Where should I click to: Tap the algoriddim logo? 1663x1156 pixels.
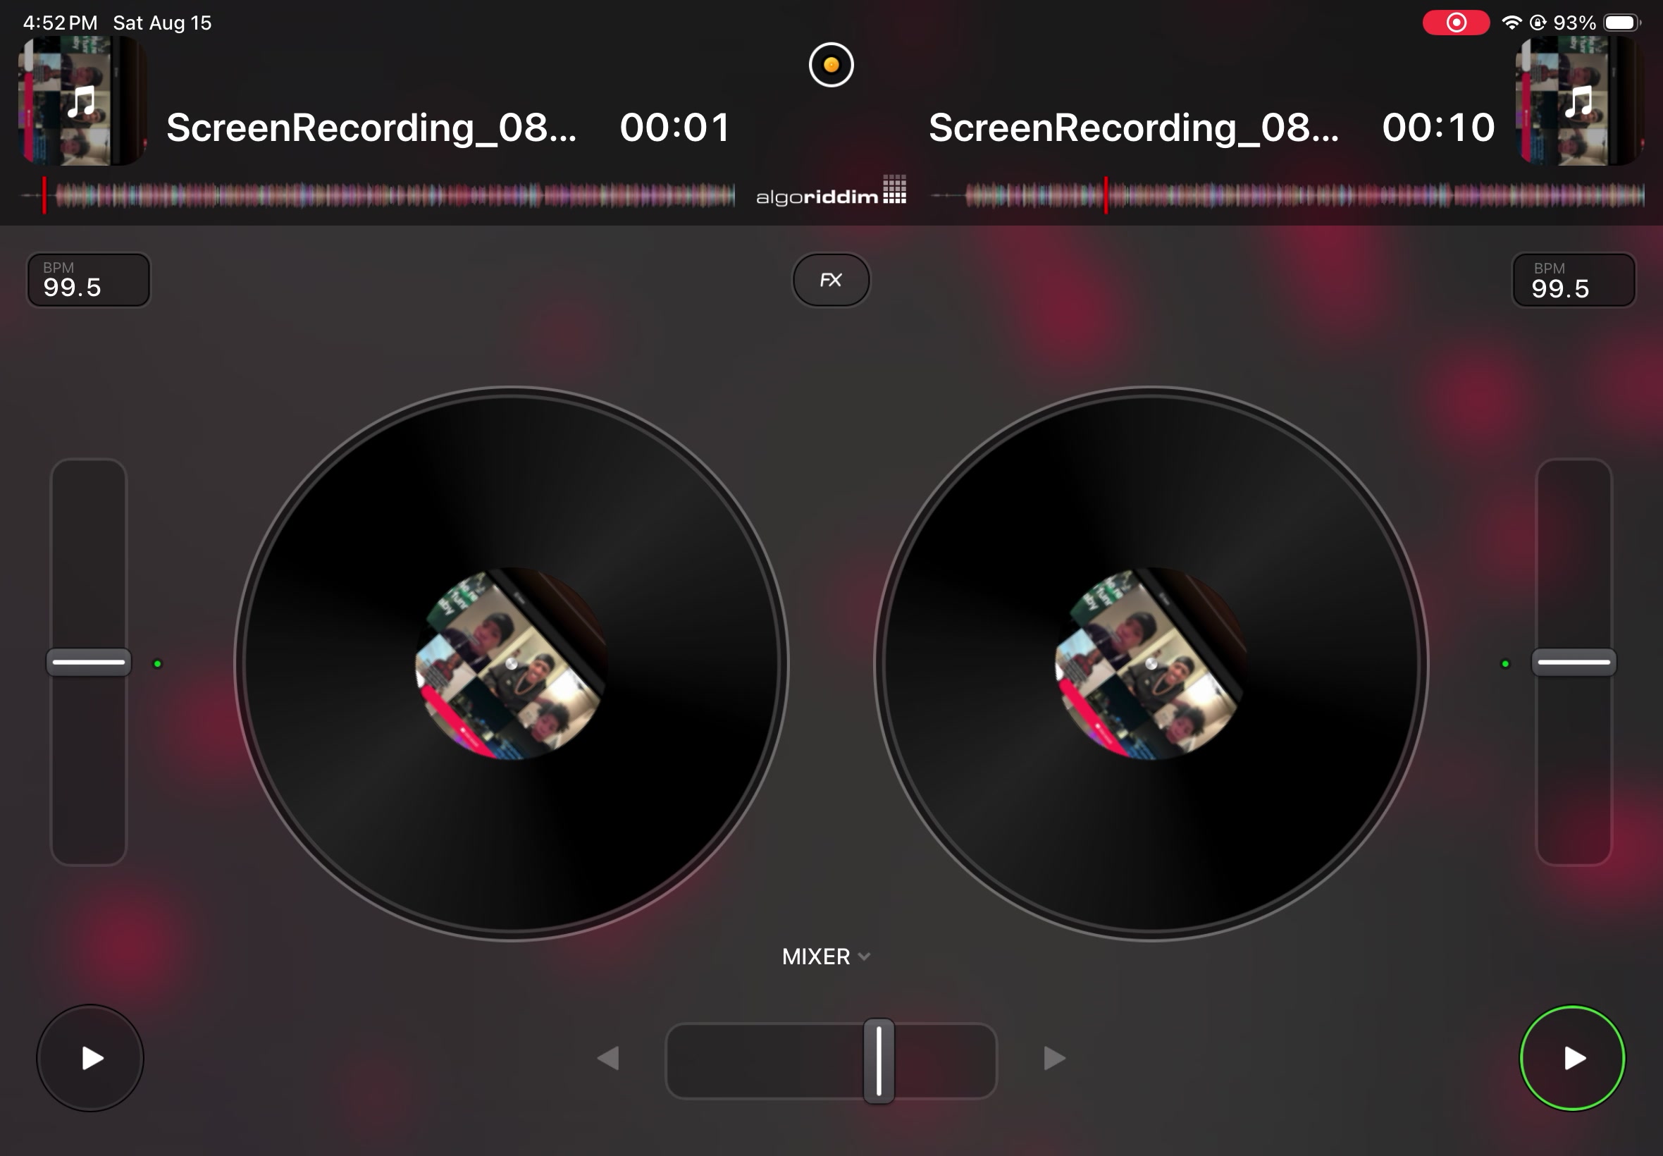[x=830, y=190]
